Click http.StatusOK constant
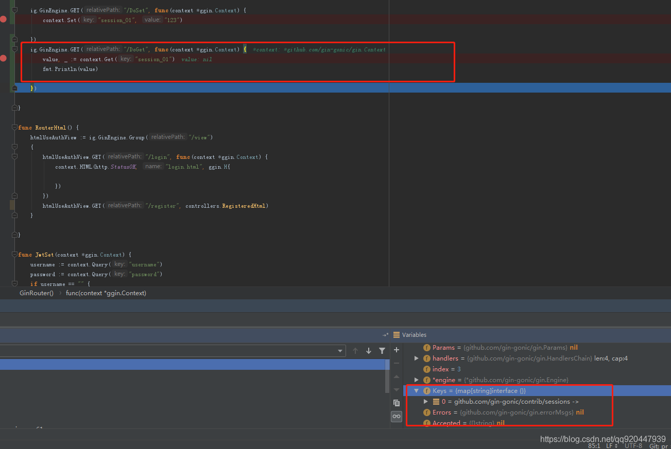This screenshot has width=671, height=449. pyautogui.click(x=116, y=167)
